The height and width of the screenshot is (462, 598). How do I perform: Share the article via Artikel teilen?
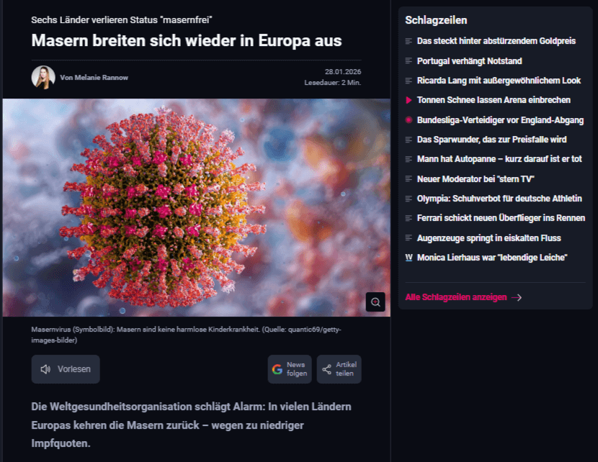tap(339, 369)
